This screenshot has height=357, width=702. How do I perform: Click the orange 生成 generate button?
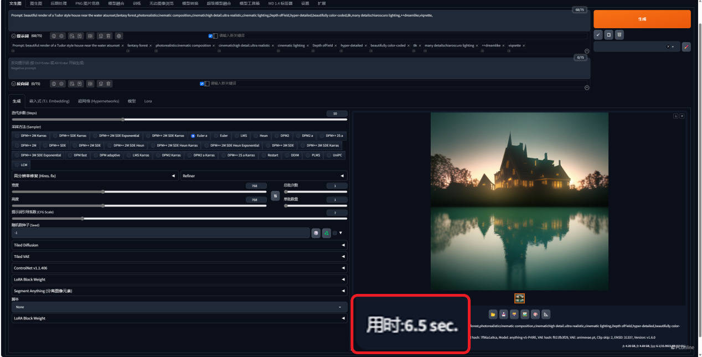[642, 19]
